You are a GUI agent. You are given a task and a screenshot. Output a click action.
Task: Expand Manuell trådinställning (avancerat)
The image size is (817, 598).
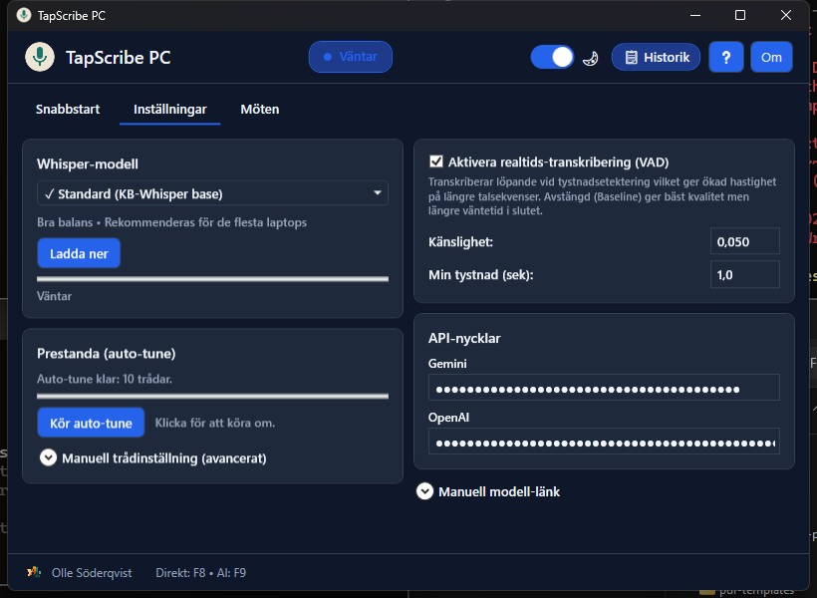49,457
